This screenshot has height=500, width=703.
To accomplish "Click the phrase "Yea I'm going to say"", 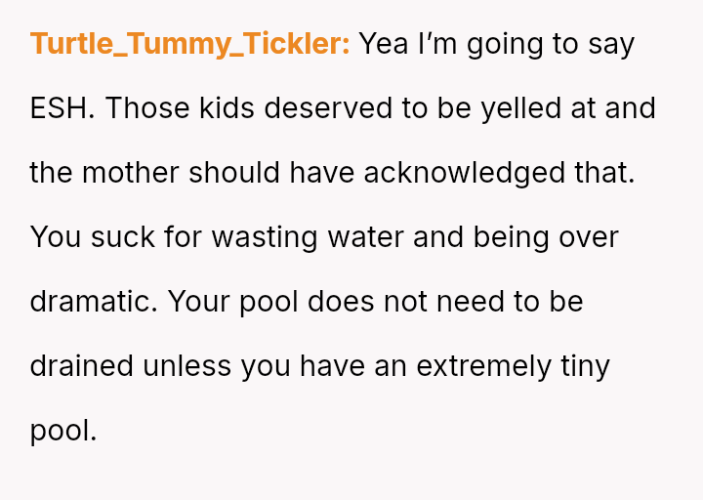I will [497, 45].
